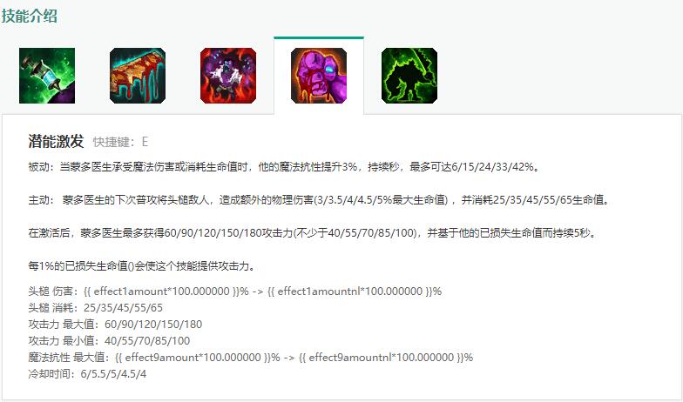
Task: Click the 攻击力 最小值 stat line
Action: tap(110, 341)
